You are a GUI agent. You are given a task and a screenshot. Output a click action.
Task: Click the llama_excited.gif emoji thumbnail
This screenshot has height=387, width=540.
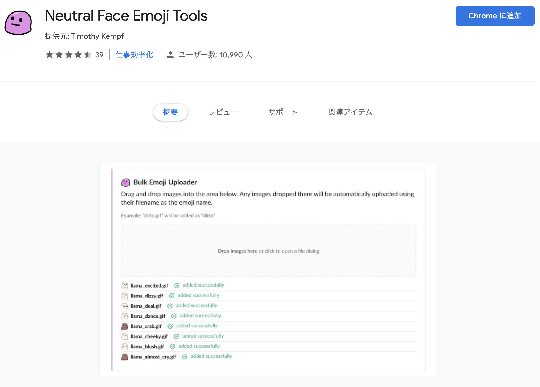[x=125, y=286]
